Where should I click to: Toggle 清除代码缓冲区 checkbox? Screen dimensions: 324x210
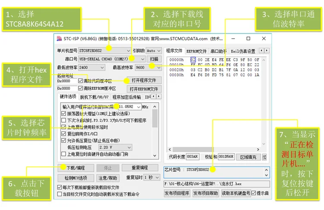(x=80, y=81)
